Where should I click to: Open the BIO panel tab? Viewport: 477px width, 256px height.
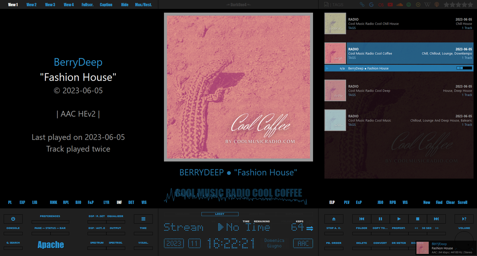click(78, 202)
